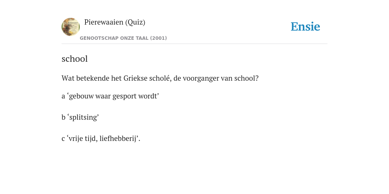389x194 pixels.
Task: Click the '(2001)' year in the source line
Action: pyautogui.click(x=158, y=38)
